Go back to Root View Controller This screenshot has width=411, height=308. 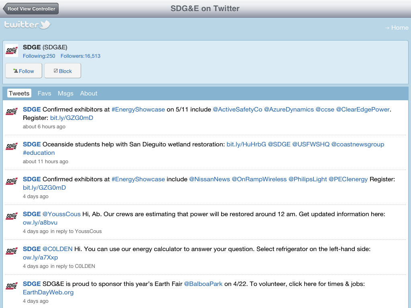point(31,9)
